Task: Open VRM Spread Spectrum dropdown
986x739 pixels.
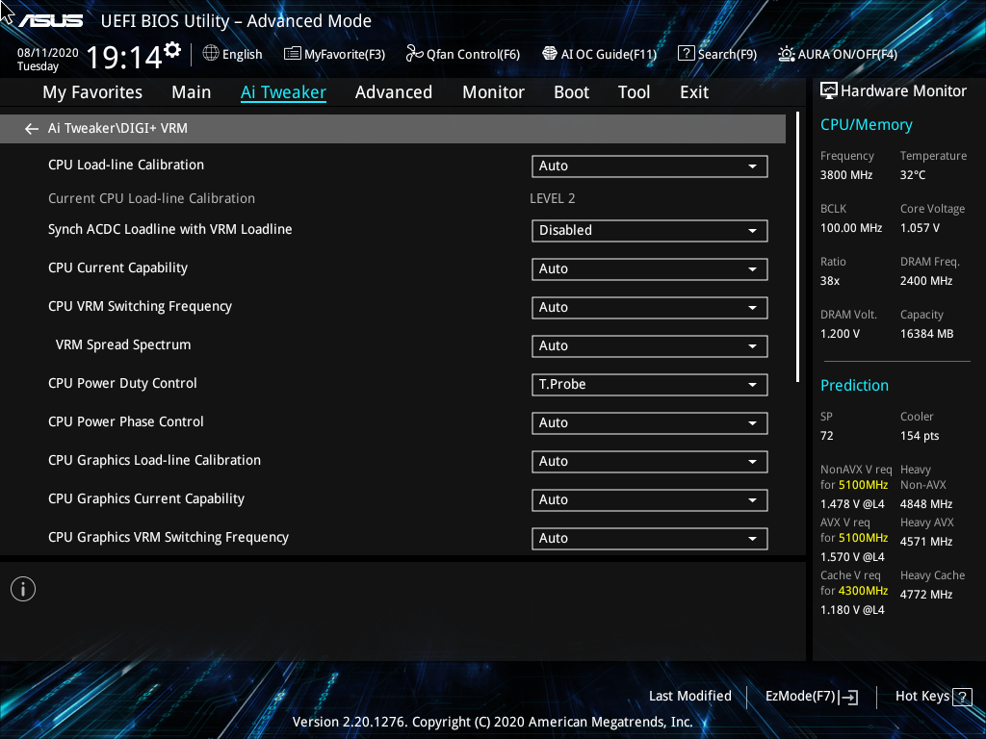Action: pyautogui.click(x=650, y=346)
